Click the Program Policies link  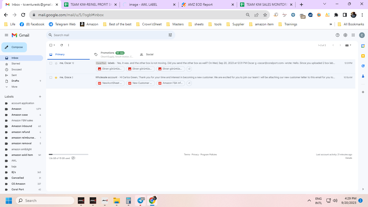point(209,154)
